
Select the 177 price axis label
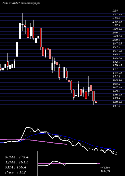(x=115, y=69)
